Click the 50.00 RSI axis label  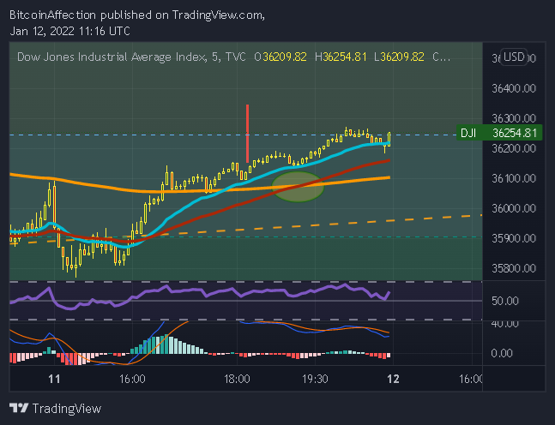tap(505, 301)
